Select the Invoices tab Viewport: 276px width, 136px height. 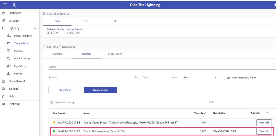pyautogui.click(x=86, y=54)
